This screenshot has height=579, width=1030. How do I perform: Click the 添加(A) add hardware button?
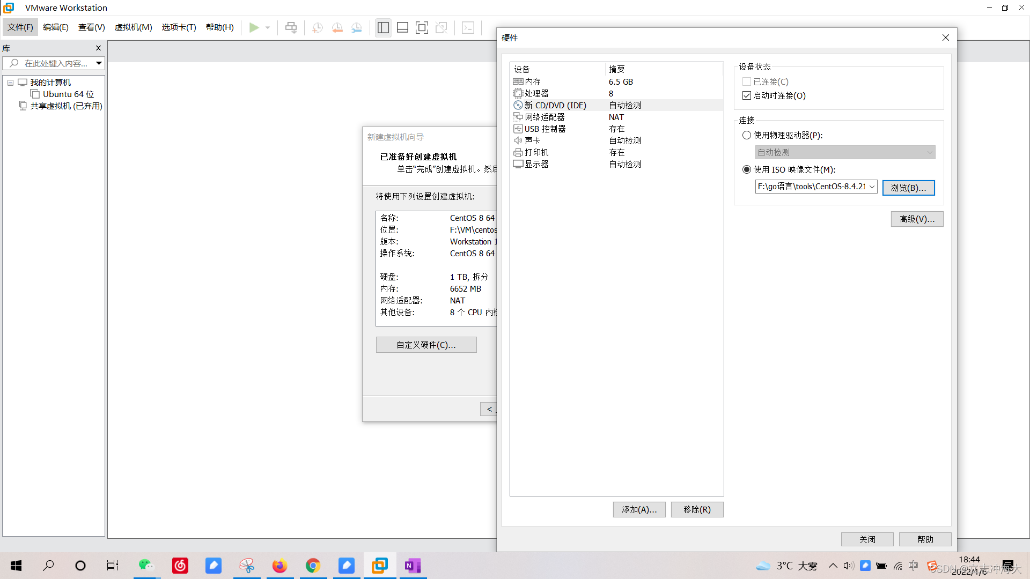point(639,509)
